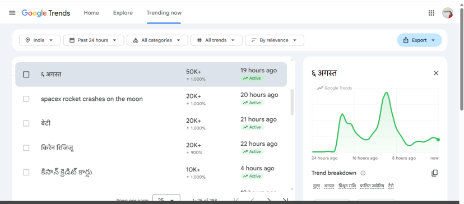The image size is (464, 204).
Task: Close the ६ अगस्त detail panel
Action: point(436,73)
